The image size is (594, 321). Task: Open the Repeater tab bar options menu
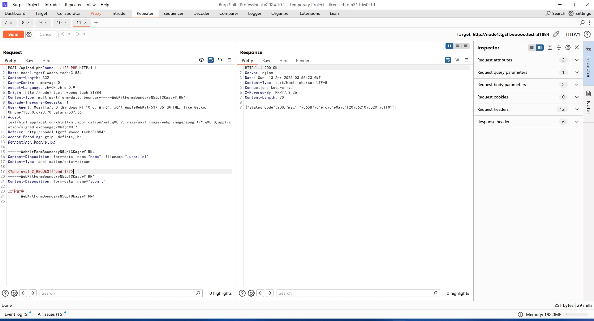tap(589, 23)
